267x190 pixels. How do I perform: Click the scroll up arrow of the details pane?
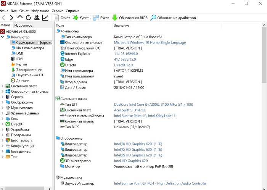coord(264,25)
